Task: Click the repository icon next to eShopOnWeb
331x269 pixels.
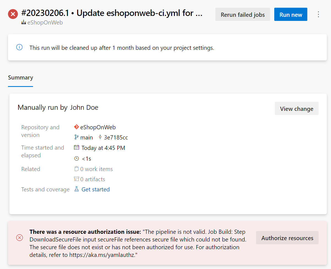Action: coord(77,127)
